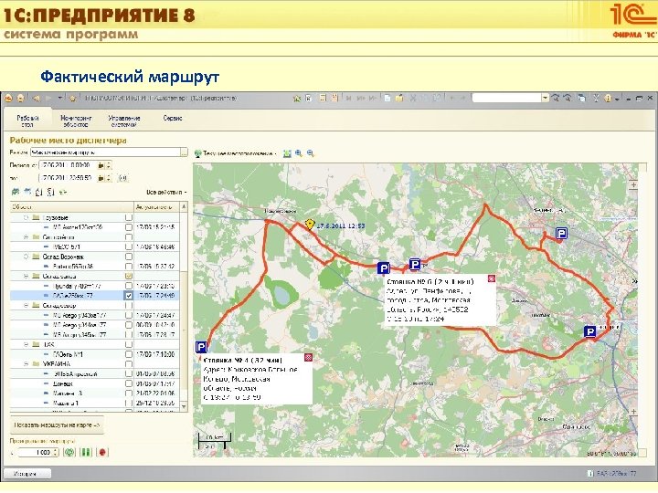Toggle checkbox in the Машина 1 row
The image size is (658, 493).
pyautogui.click(x=129, y=403)
